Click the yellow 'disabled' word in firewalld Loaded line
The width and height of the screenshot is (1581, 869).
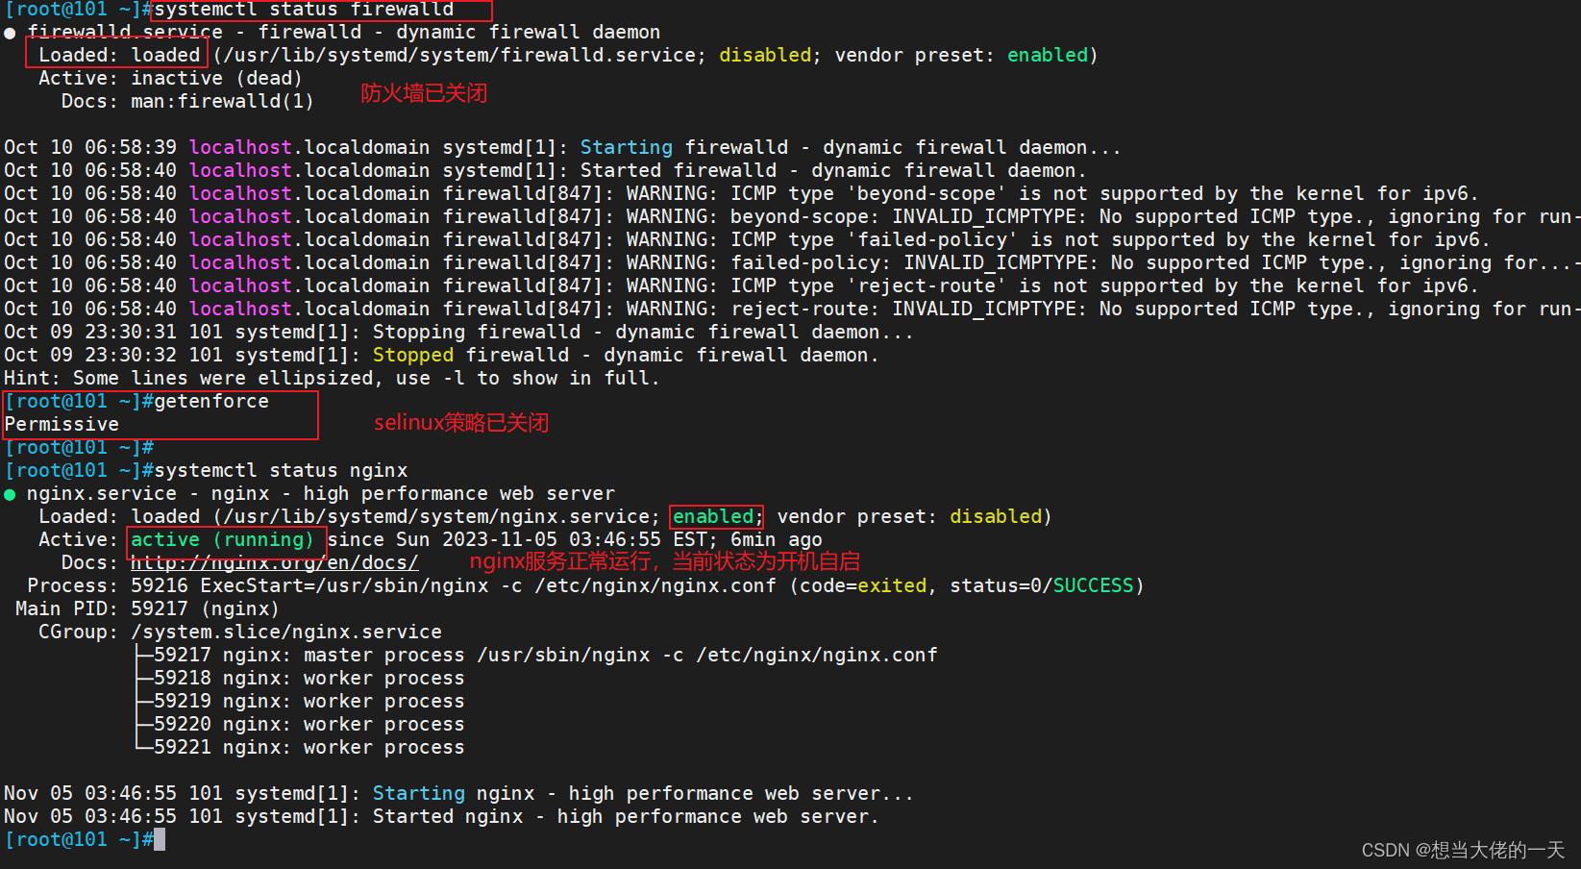pos(765,55)
